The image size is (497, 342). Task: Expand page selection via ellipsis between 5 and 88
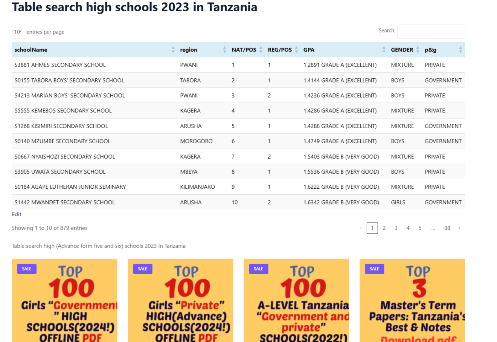pos(433,228)
